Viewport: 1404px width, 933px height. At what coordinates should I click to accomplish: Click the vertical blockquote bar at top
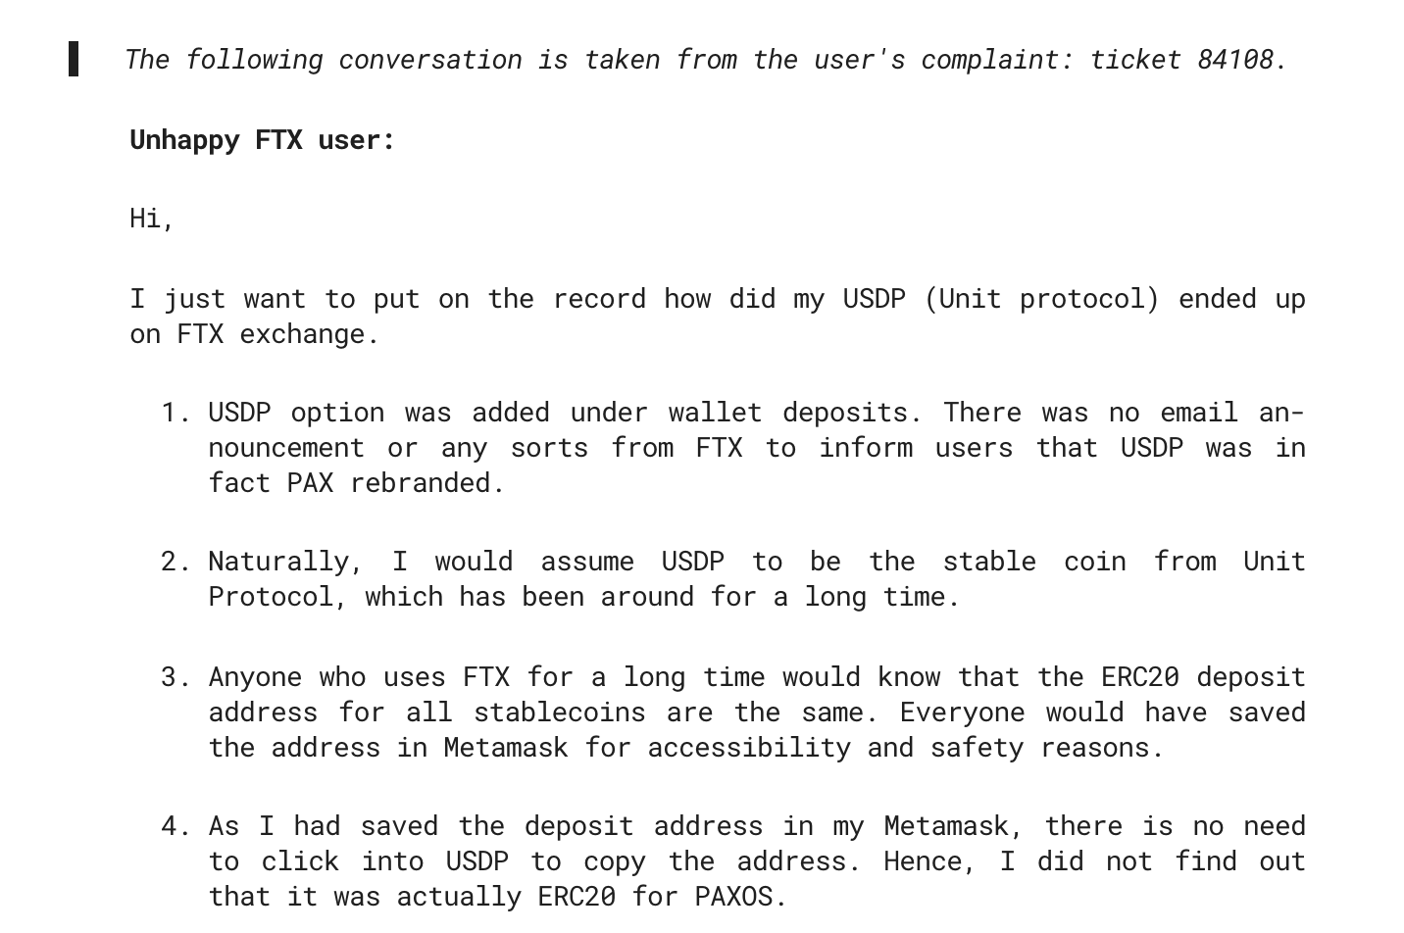(x=74, y=59)
